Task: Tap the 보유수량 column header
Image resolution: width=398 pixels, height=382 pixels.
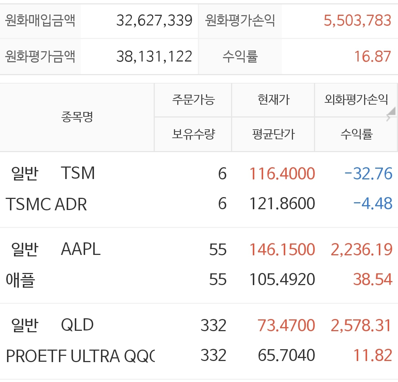Action: [193, 134]
